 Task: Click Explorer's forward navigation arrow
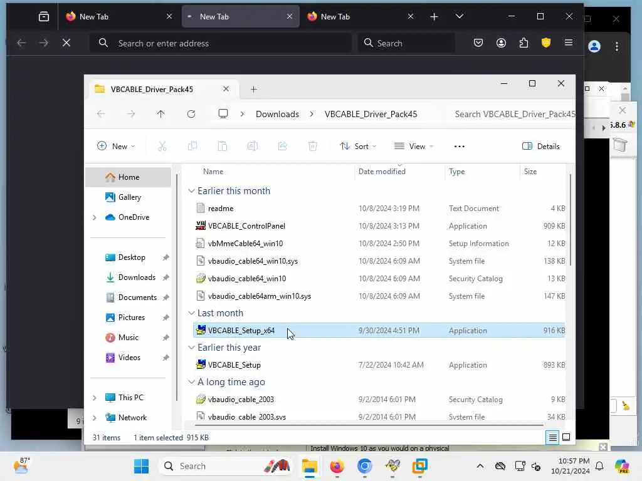coord(130,114)
